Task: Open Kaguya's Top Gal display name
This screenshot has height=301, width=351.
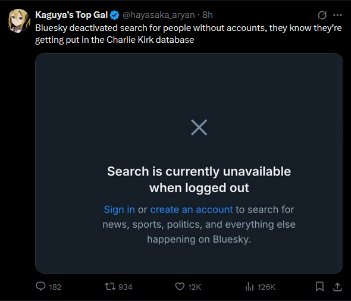Action: pyautogui.click(x=71, y=15)
